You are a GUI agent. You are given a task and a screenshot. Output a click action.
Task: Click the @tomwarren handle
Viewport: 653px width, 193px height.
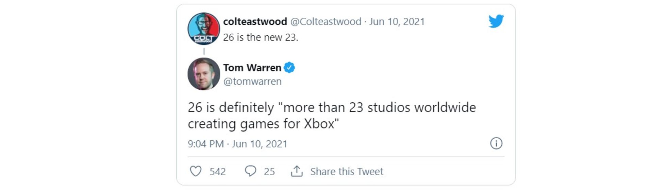click(x=252, y=82)
